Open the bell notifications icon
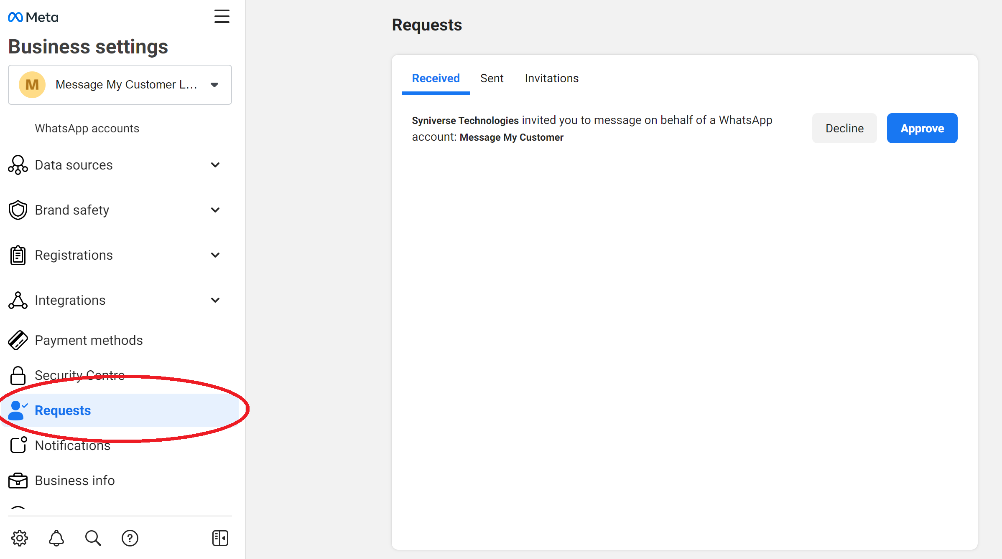Viewport: 1002px width, 559px height. pos(56,538)
